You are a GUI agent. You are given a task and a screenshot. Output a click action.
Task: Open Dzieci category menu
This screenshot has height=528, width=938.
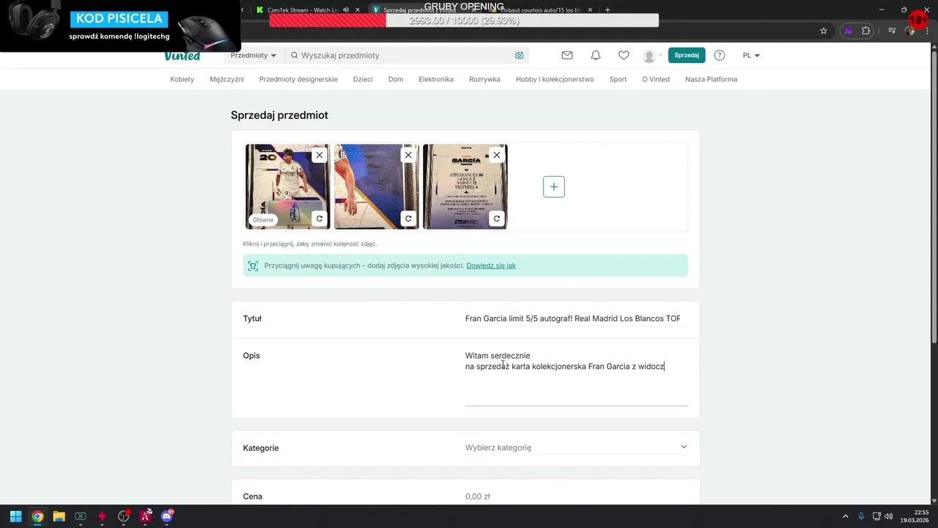tap(363, 79)
